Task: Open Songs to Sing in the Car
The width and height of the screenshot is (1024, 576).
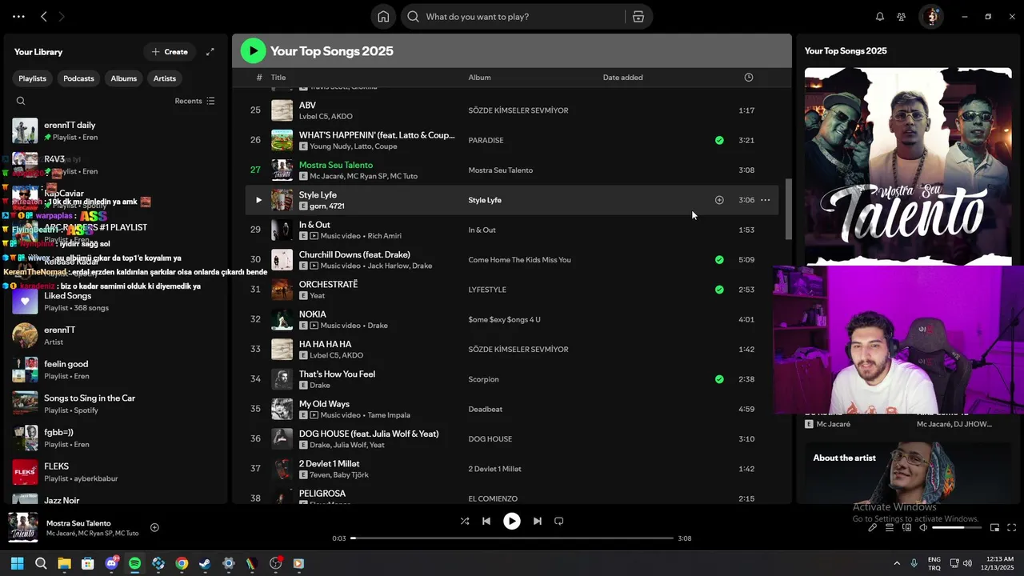Action: [x=116, y=404]
